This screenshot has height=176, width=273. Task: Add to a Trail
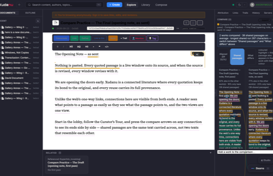click(124, 38)
